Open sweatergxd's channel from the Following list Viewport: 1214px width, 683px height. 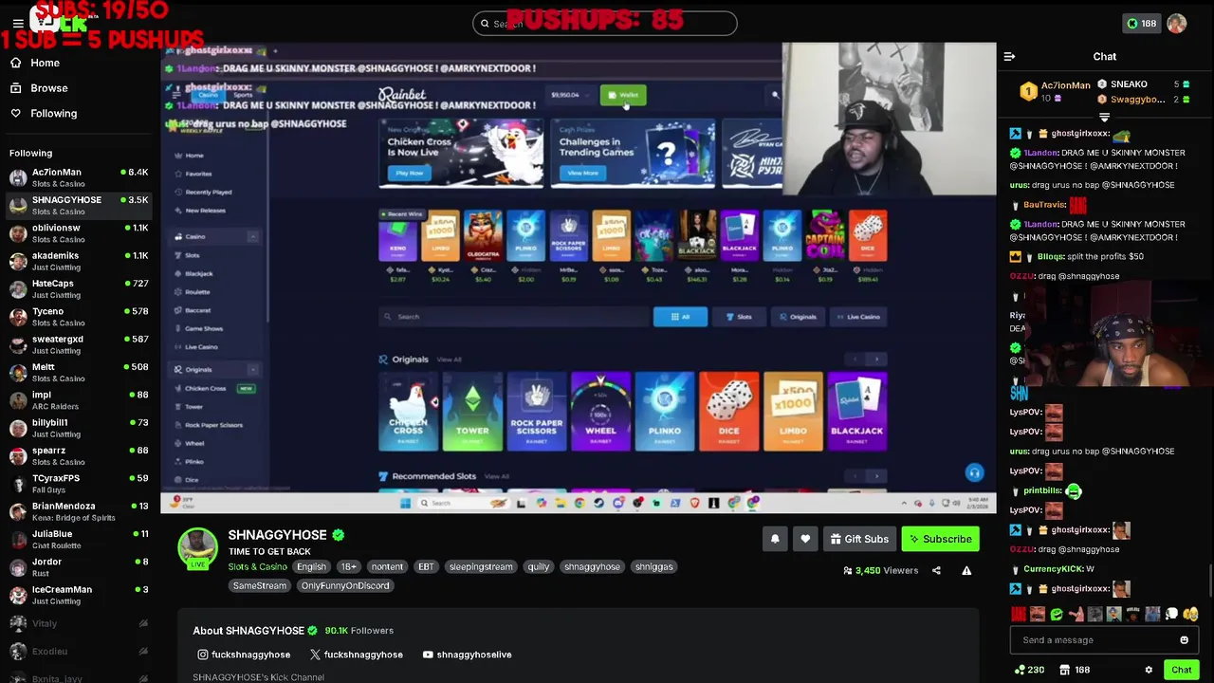tap(78, 344)
